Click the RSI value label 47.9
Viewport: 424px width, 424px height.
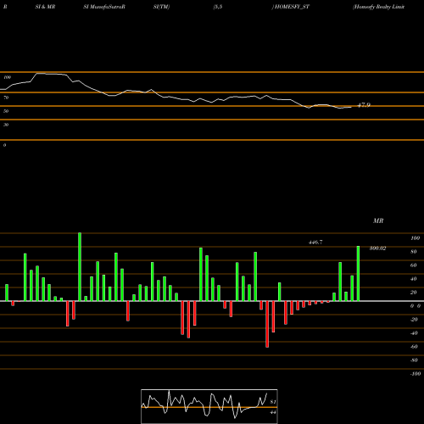(x=364, y=105)
